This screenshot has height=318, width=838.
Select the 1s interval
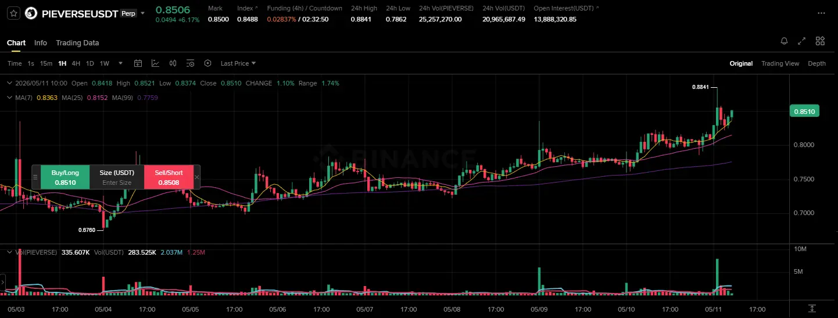coord(31,63)
